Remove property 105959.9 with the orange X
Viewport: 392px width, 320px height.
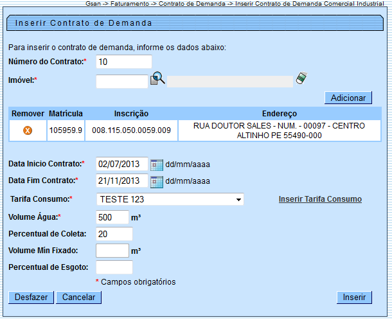coord(28,130)
